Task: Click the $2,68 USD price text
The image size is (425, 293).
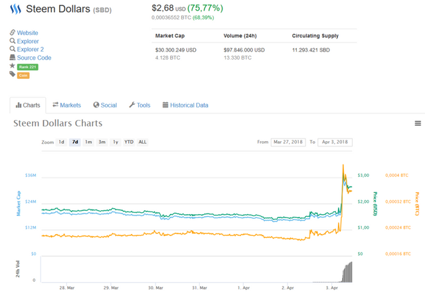Action: tap(169, 8)
